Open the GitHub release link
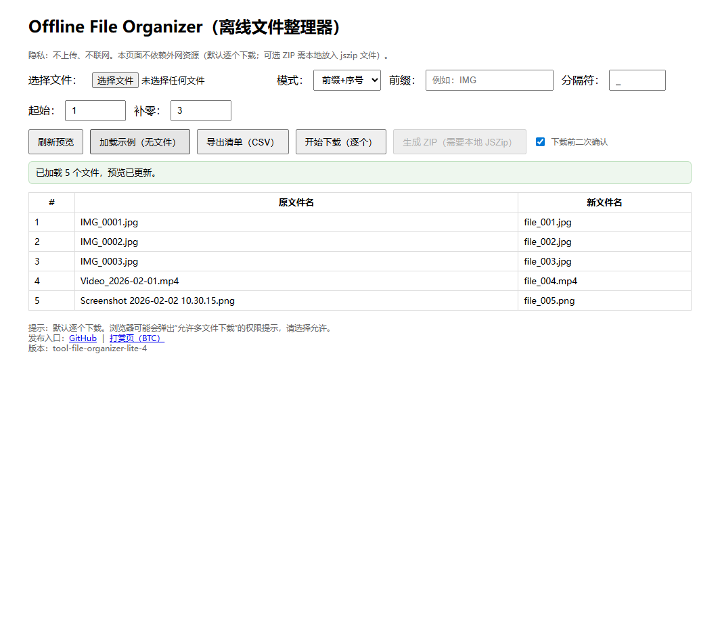Viewport: 720px width, 626px height. pos(82,338)
